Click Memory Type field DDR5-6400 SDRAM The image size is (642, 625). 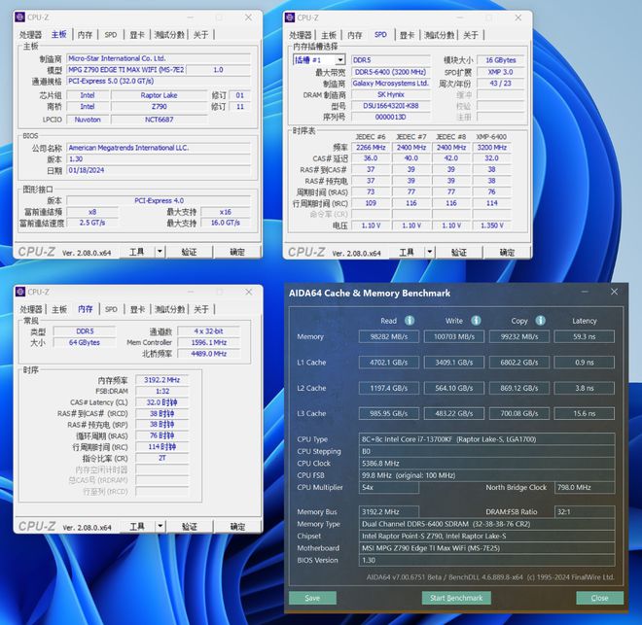pyautogui.click(x=486, y=524)
